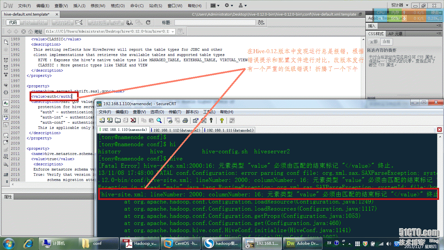The width and height of the screenshot is (444, 250).
Task: Open the Live View list options dropdown
Action: pos(181,32)
